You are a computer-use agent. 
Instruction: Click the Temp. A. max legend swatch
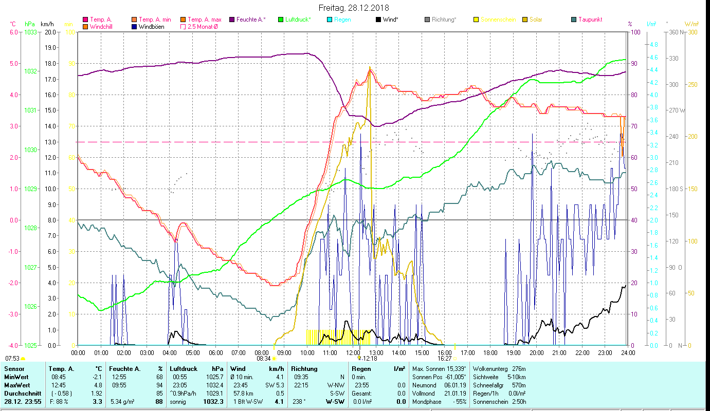pos(183,20)
